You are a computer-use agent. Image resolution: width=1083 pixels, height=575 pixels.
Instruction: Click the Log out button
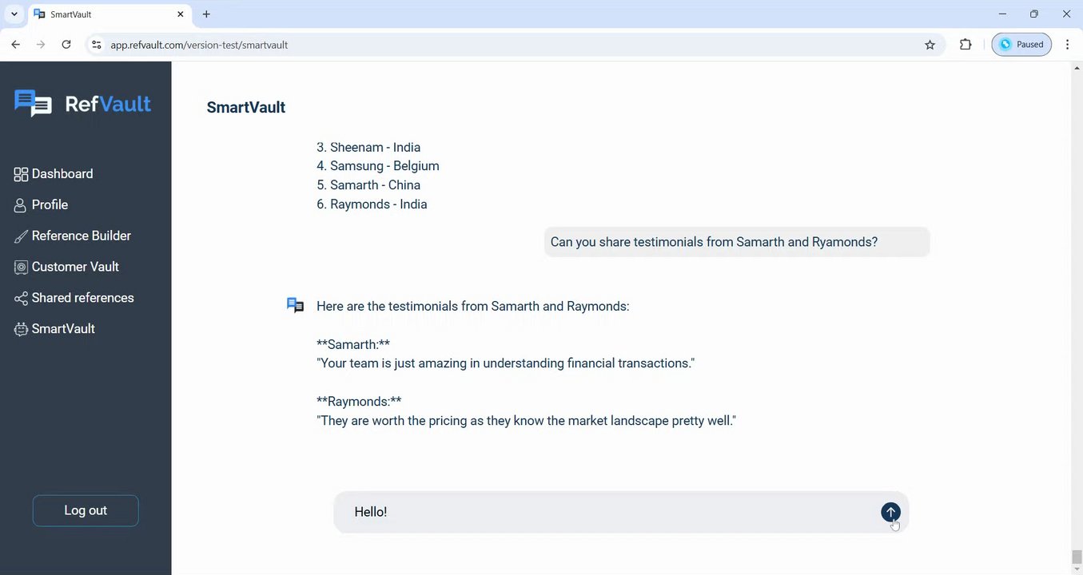point(86,510)
